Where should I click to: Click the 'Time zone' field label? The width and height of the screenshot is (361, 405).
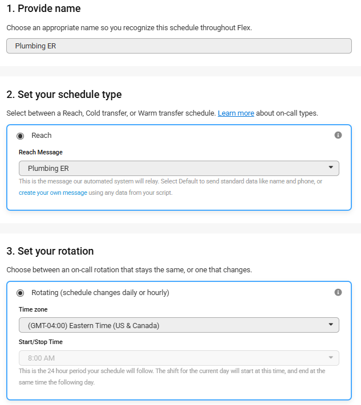[33, 309]
